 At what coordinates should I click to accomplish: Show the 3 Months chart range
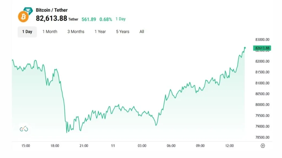[76, 32]
